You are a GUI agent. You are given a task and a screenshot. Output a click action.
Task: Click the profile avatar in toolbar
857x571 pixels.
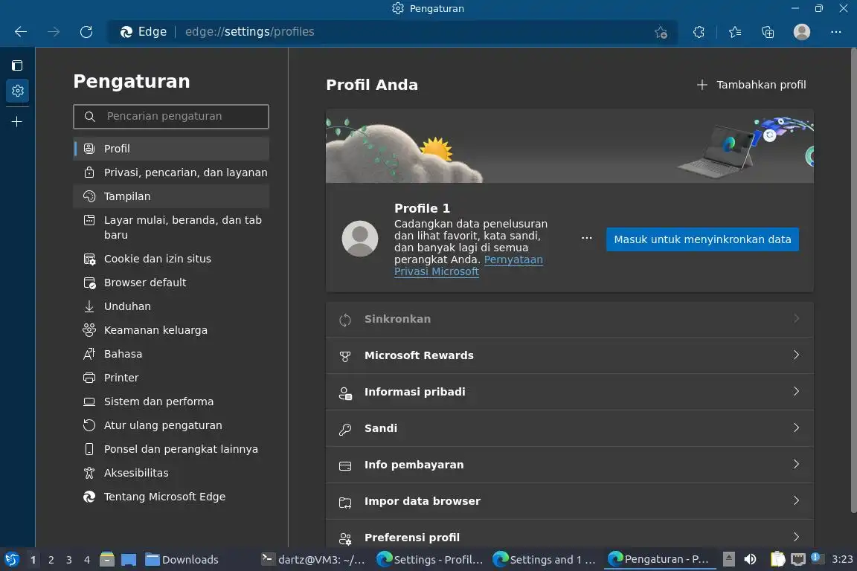pyautogui.click(x=802, y=32)
